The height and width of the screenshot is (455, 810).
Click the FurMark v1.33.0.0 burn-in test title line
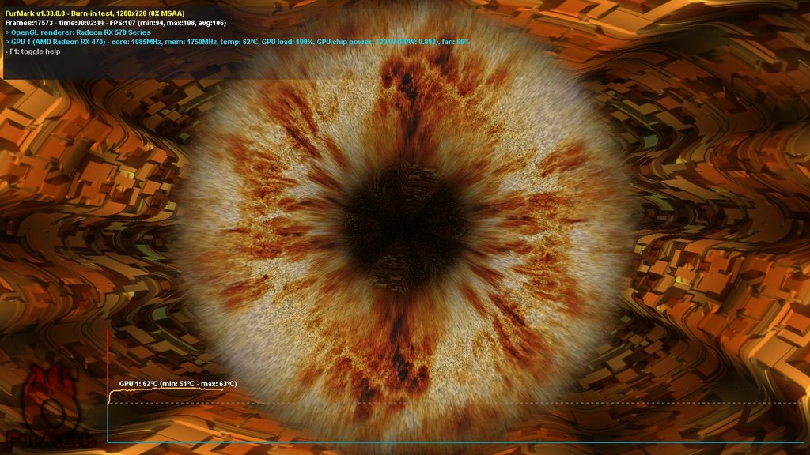95,13
